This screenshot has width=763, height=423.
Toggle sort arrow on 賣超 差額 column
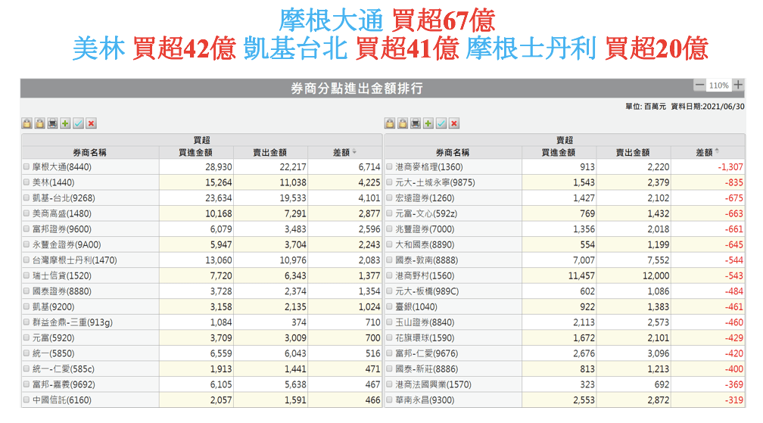(718, 152)
